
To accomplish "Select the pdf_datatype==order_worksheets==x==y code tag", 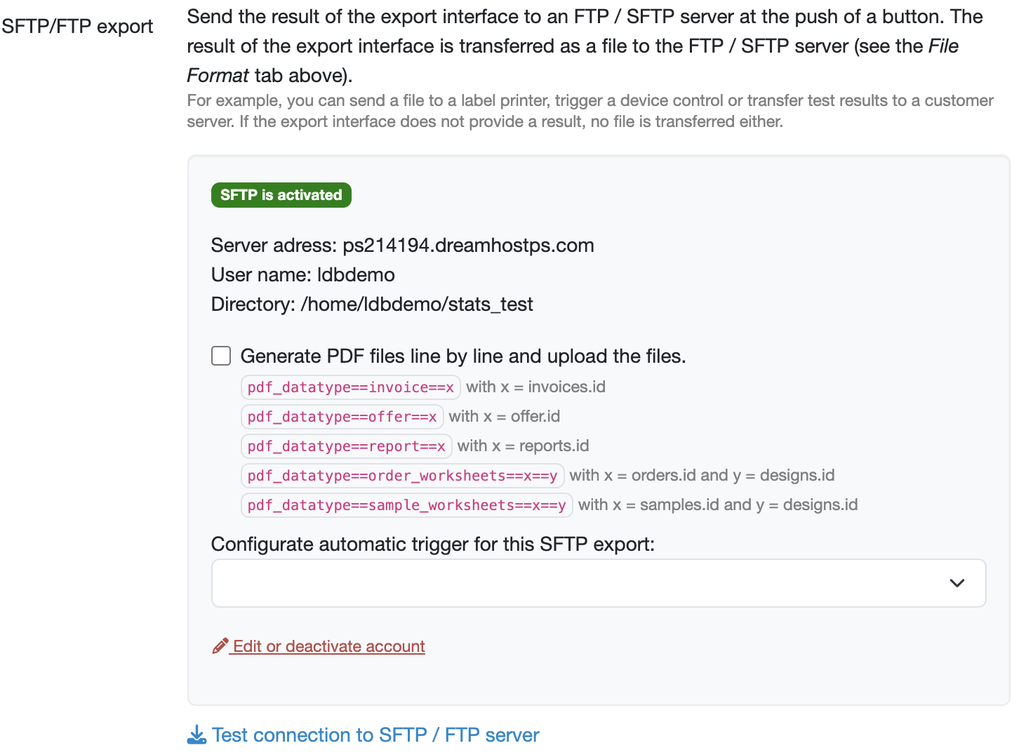I will (402, 476).
